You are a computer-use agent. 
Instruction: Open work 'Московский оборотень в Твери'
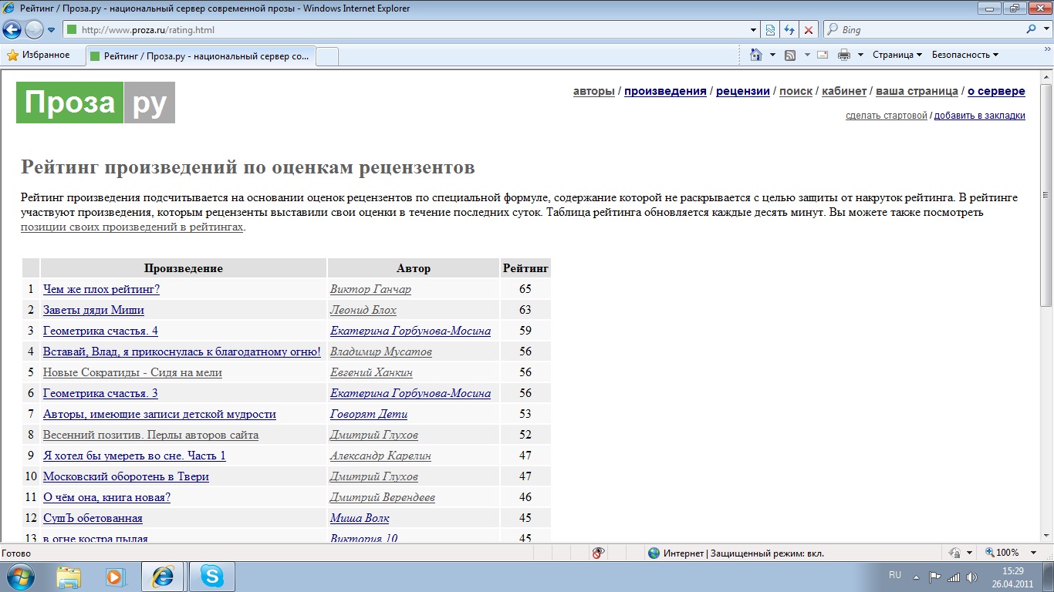tap(126, 476)
